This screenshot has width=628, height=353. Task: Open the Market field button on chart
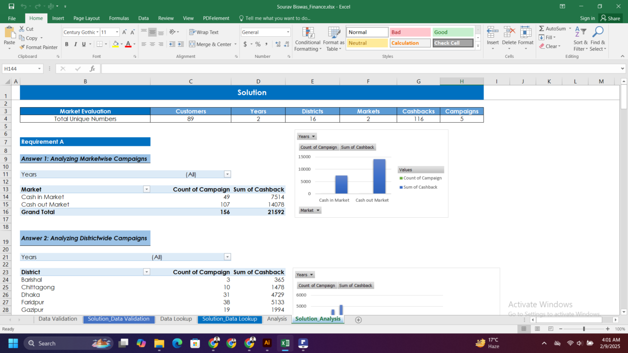[310, 211]
